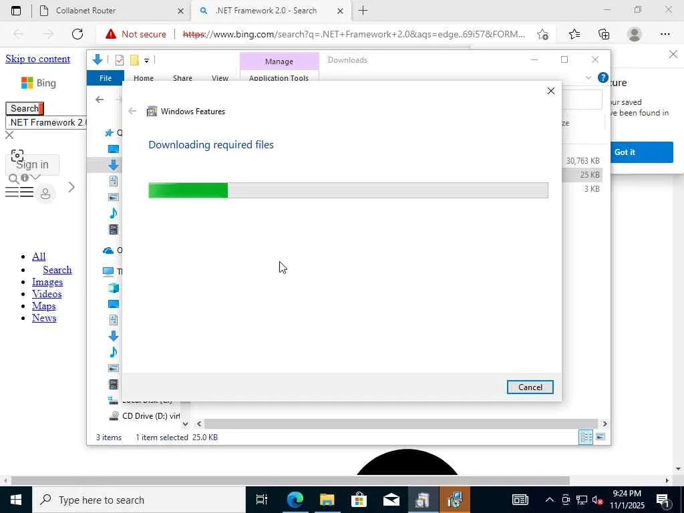Select This PC icon in navigation pane
Image resolution: width=684 pixels, height=513 pixels.
click(x=108, y=271)
